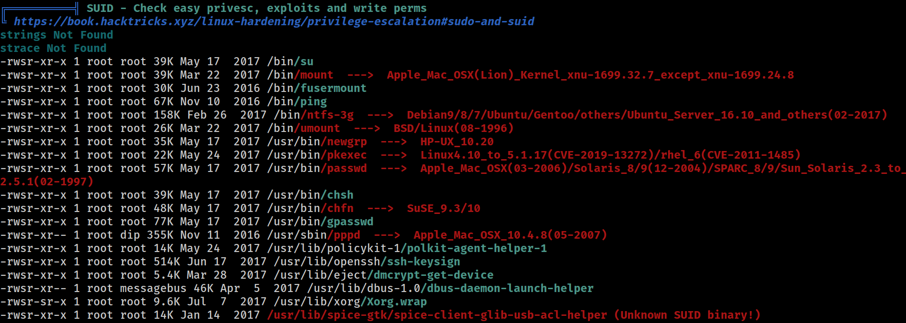Click the "5.4K" file size
Viewport: 906px width, 323px height.
[167, 275]
